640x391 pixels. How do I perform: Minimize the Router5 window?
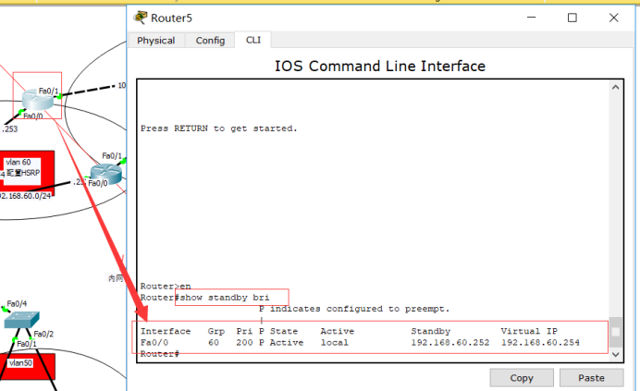[x=532, y=18]
